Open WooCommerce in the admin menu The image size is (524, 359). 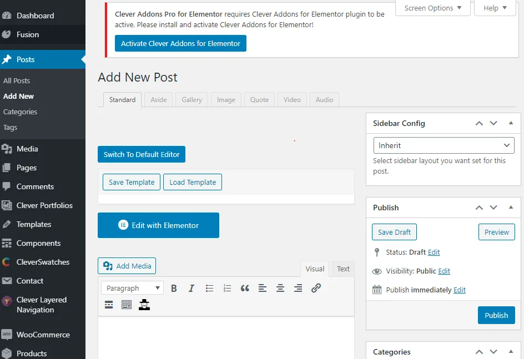point(43,335)
